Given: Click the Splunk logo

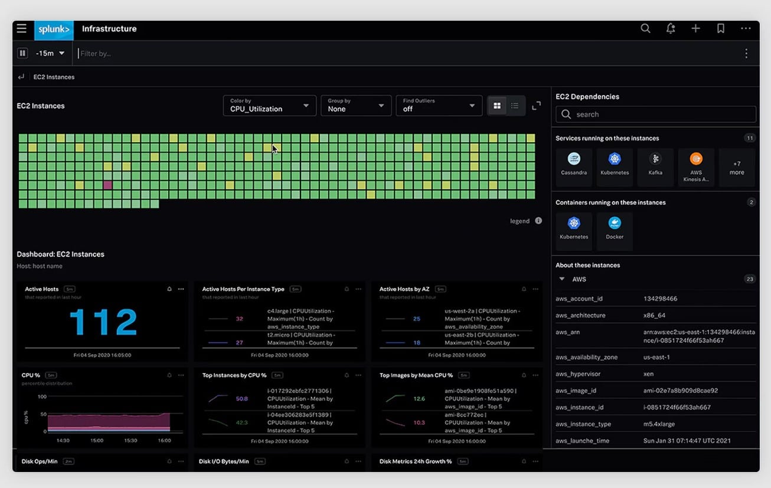Looking at the screenshot, I should (x=54, y=29).
